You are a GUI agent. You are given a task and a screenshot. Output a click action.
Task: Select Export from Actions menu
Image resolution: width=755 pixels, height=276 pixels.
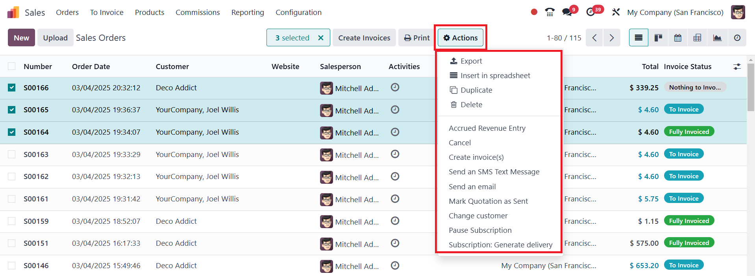(x=471, y=61)
